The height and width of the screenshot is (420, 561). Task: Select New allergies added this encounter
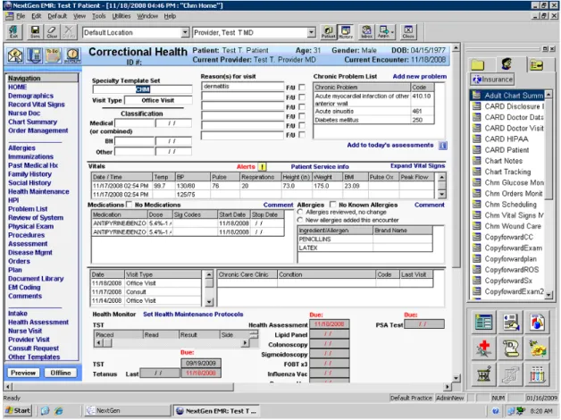coord(300,220)
